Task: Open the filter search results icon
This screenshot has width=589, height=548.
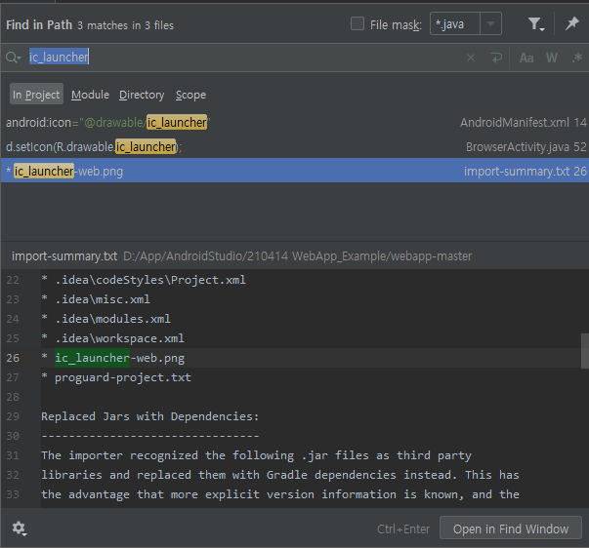Action: (x=536, y=24)
